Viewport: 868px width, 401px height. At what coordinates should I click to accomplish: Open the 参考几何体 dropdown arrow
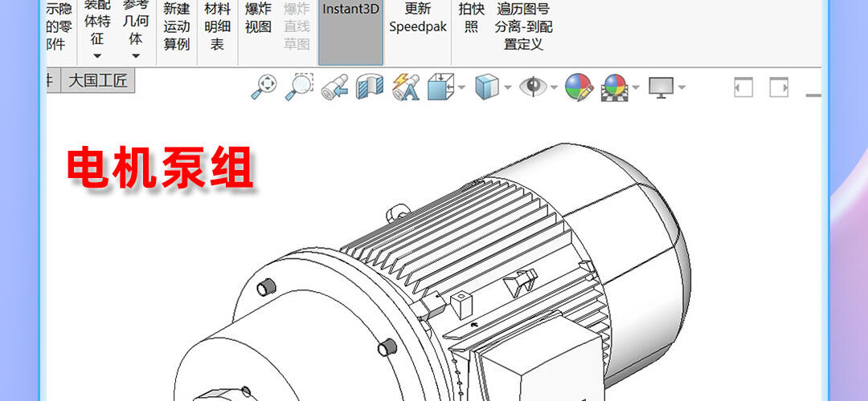(136, 56)
